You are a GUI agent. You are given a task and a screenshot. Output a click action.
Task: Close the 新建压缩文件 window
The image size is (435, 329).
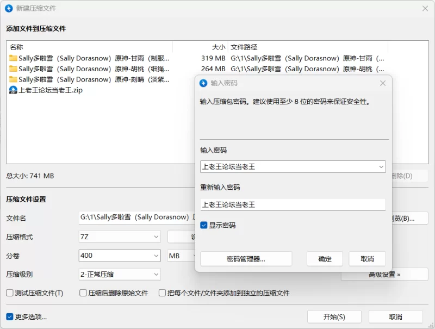tap(425, 8)
